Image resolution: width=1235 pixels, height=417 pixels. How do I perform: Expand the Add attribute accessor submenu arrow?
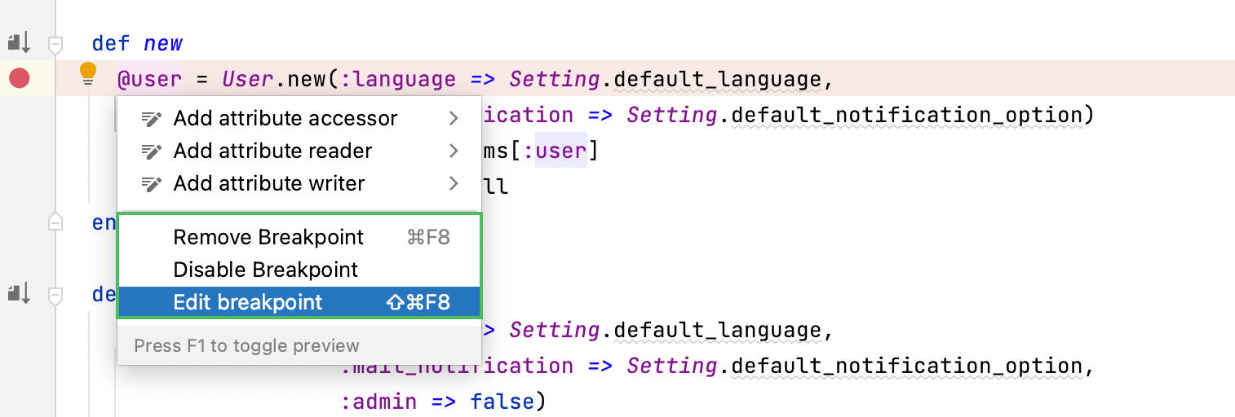click(x=454, y=119)
